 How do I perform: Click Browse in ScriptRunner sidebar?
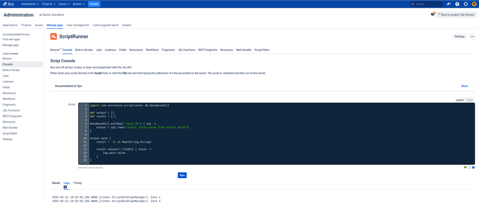click(x=7, y=58)
